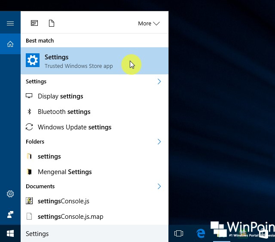Expand the Folders category chevron
This screenshot has height=242, width=275.
pos(159,141)
